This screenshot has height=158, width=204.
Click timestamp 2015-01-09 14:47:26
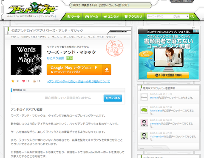coord(161,133)
